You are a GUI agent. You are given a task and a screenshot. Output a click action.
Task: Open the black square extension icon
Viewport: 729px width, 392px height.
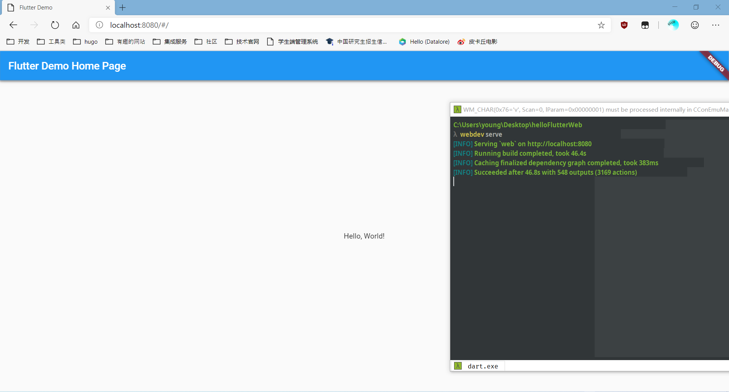point(645,25)
